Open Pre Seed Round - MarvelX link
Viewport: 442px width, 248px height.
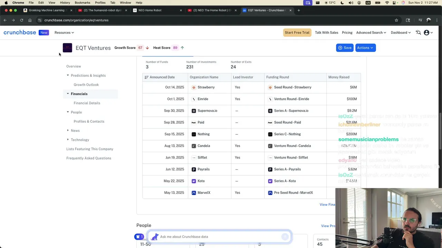click(x=293, y=193)
